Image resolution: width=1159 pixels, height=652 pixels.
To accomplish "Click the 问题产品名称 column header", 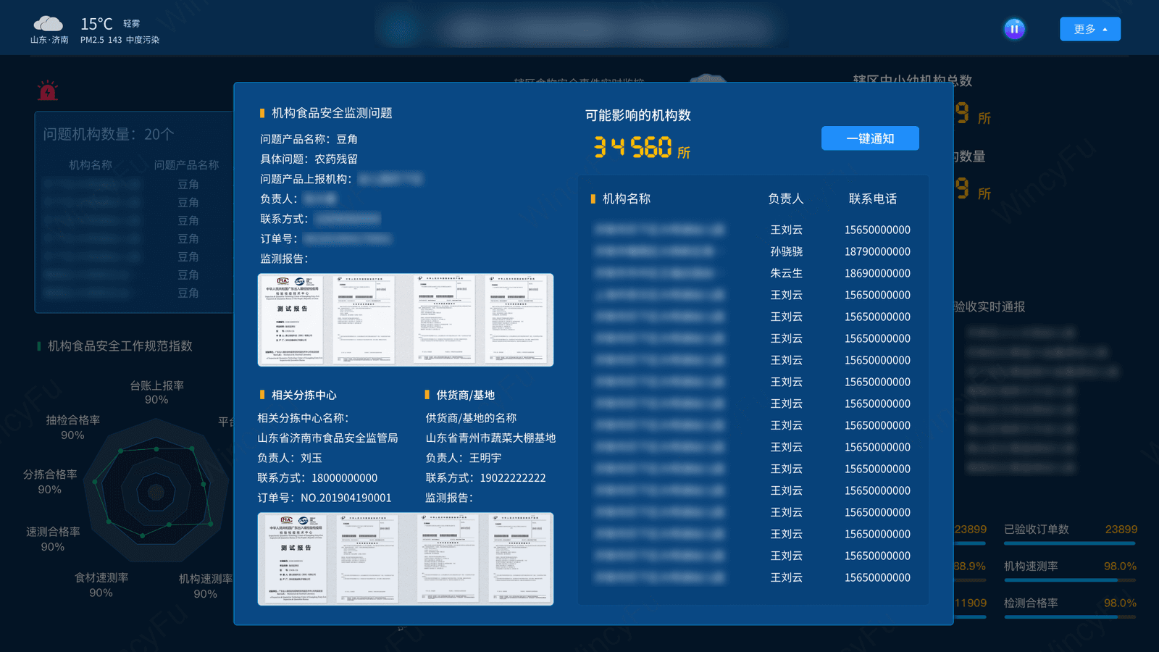I will 186,165.
